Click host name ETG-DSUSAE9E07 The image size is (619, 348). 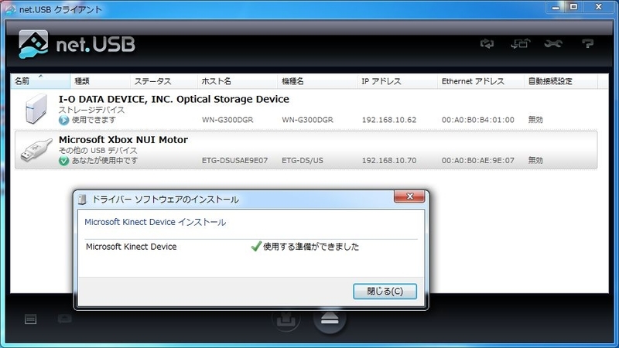click(x=234, y=161)
